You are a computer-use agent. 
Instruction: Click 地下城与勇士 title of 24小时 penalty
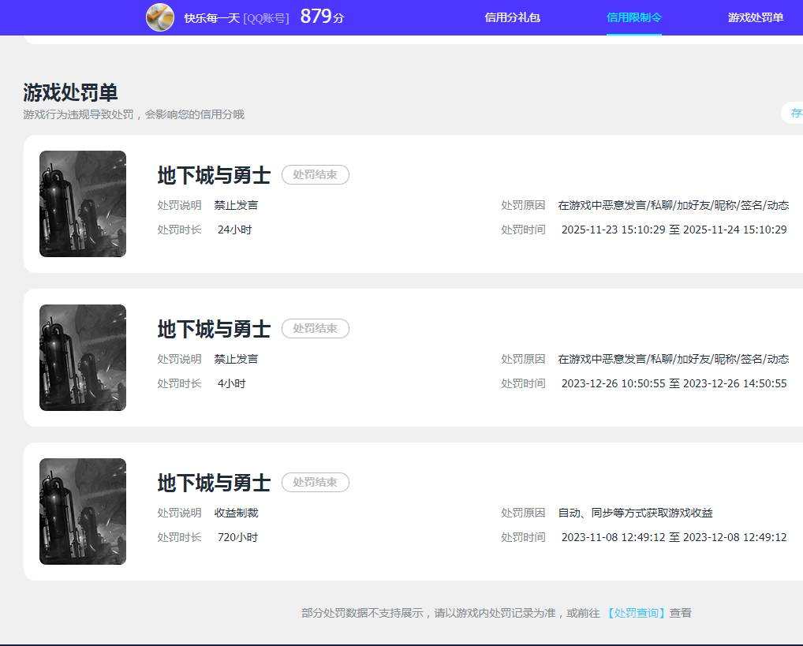pyautogui.click(x=214, y=175)
